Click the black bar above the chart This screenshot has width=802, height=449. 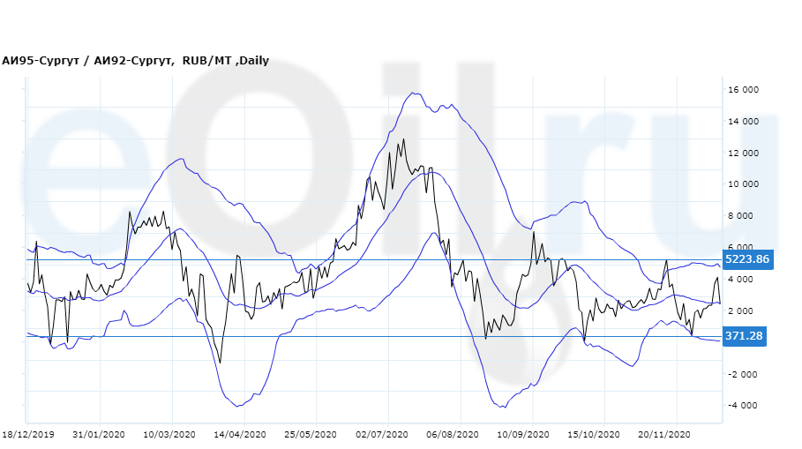pyautogui.click(x=401, y=25)
